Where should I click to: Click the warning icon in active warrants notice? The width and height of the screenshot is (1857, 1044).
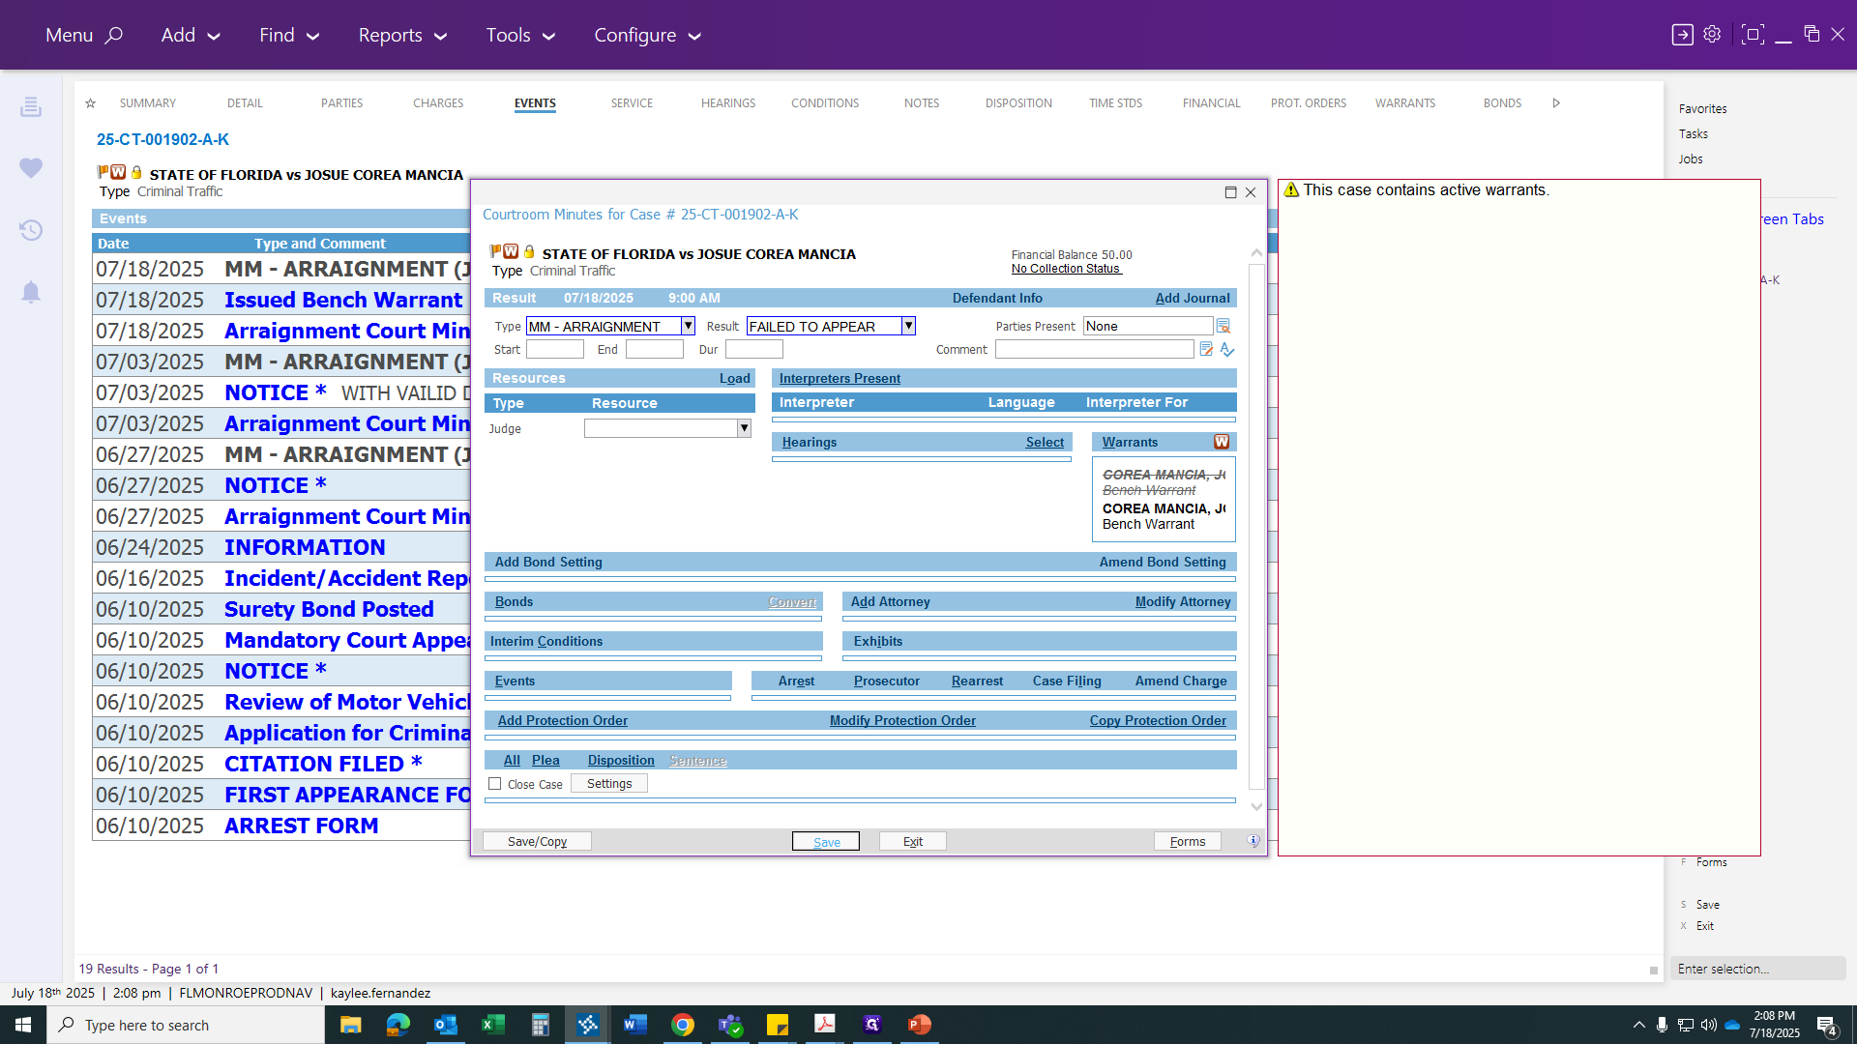click(1291, 189)
